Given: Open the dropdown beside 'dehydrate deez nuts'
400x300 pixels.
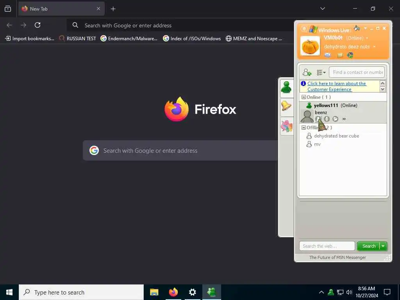Looking at the screenshot, I should point(374,47).
